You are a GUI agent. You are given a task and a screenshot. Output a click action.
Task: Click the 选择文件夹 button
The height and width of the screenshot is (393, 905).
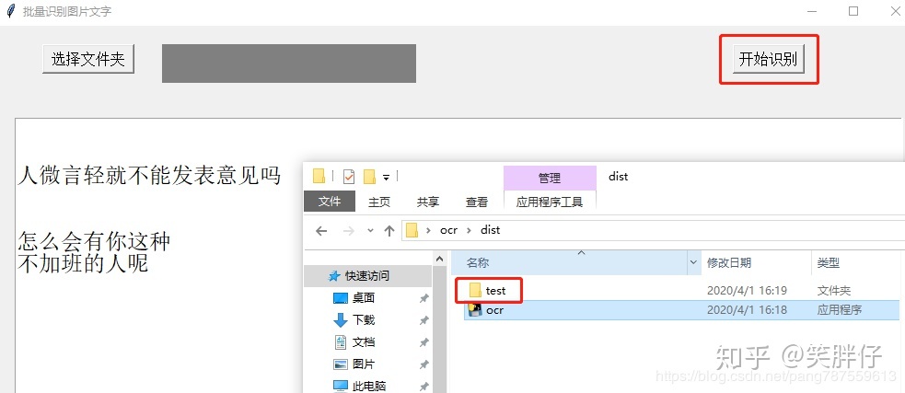88,59
